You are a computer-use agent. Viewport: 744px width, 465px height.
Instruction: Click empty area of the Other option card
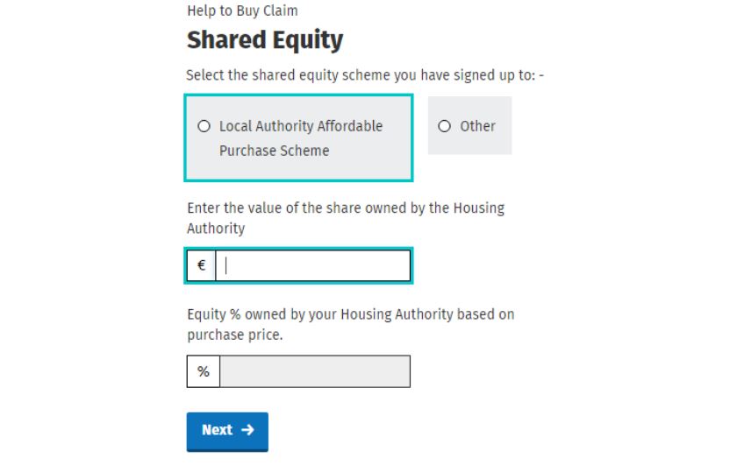pyautogui.click(x=469, y=144)
